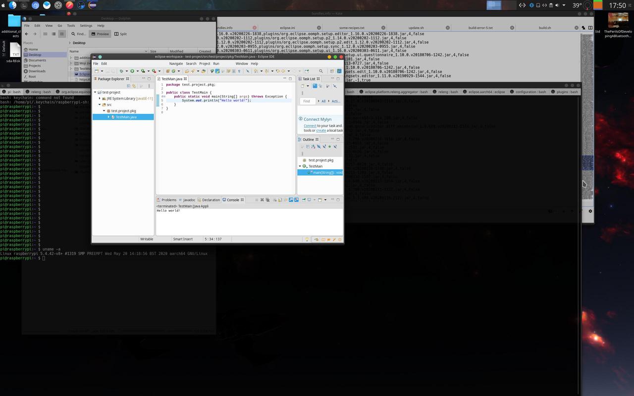634x396 pixels.
Task: Open Debug button dropdown arrow in Eclipse
Action: (x=127, y=71)
